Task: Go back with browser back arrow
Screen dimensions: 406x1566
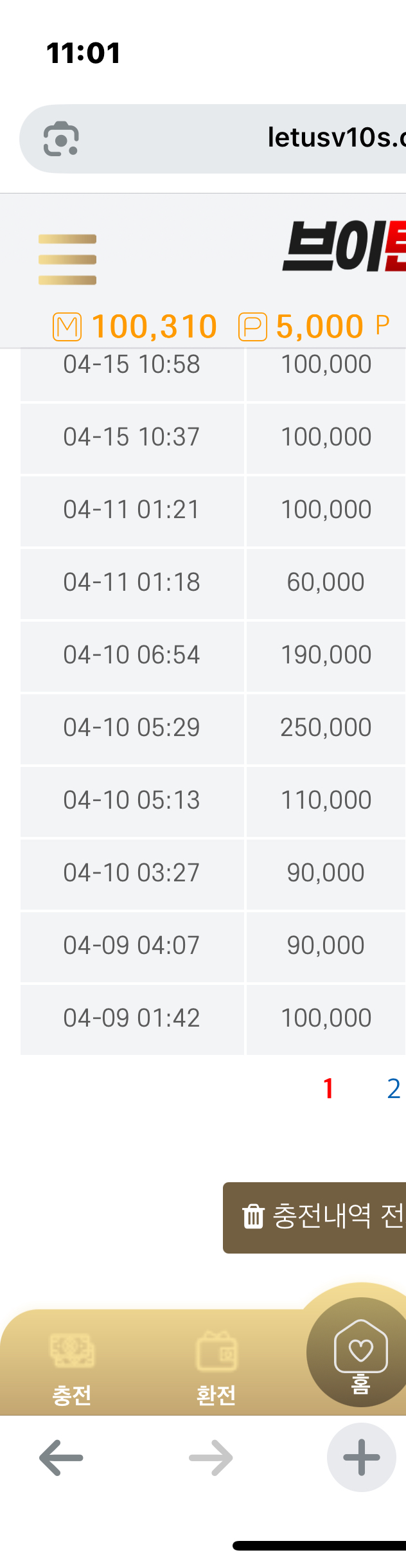Action: pyautogui.click(x=61, y=1458)
